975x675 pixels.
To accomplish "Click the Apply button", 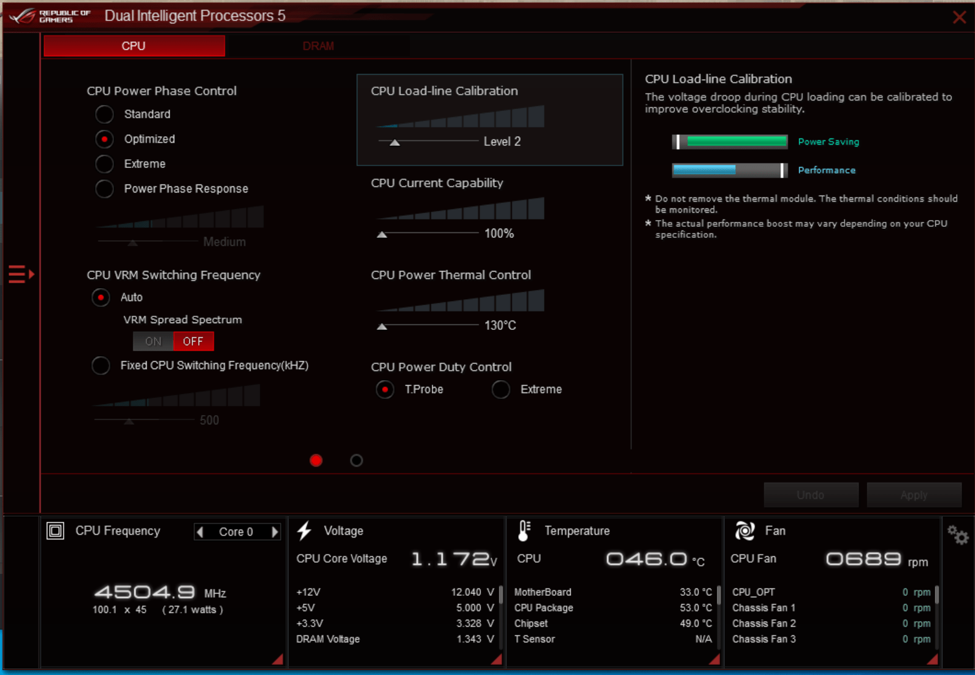I will pos(914,495).
